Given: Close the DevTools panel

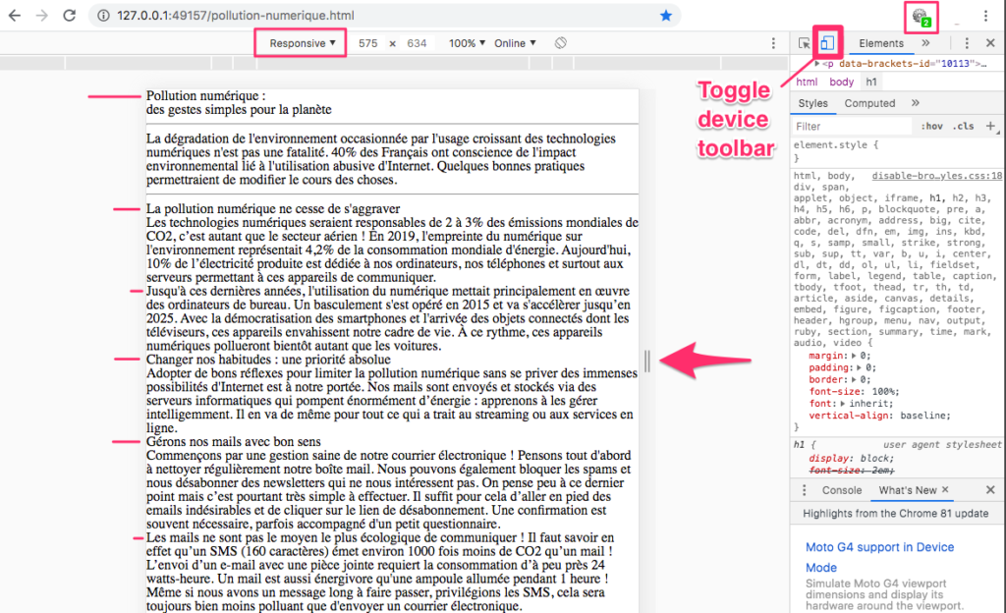Looking at the screenshot, I should pyautogui.click(x=990, y=43).
